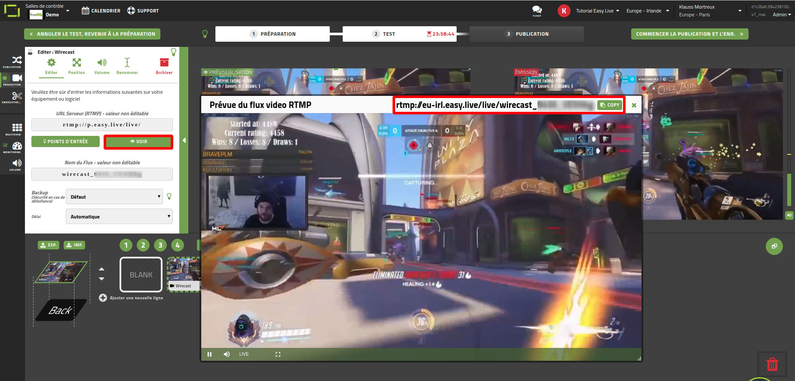The image size is (795, 381).
Task: Select the Volume tool in Wirecast editor
Action: 102,66
